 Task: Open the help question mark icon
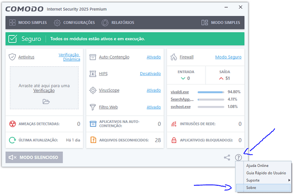click(239, 157)
